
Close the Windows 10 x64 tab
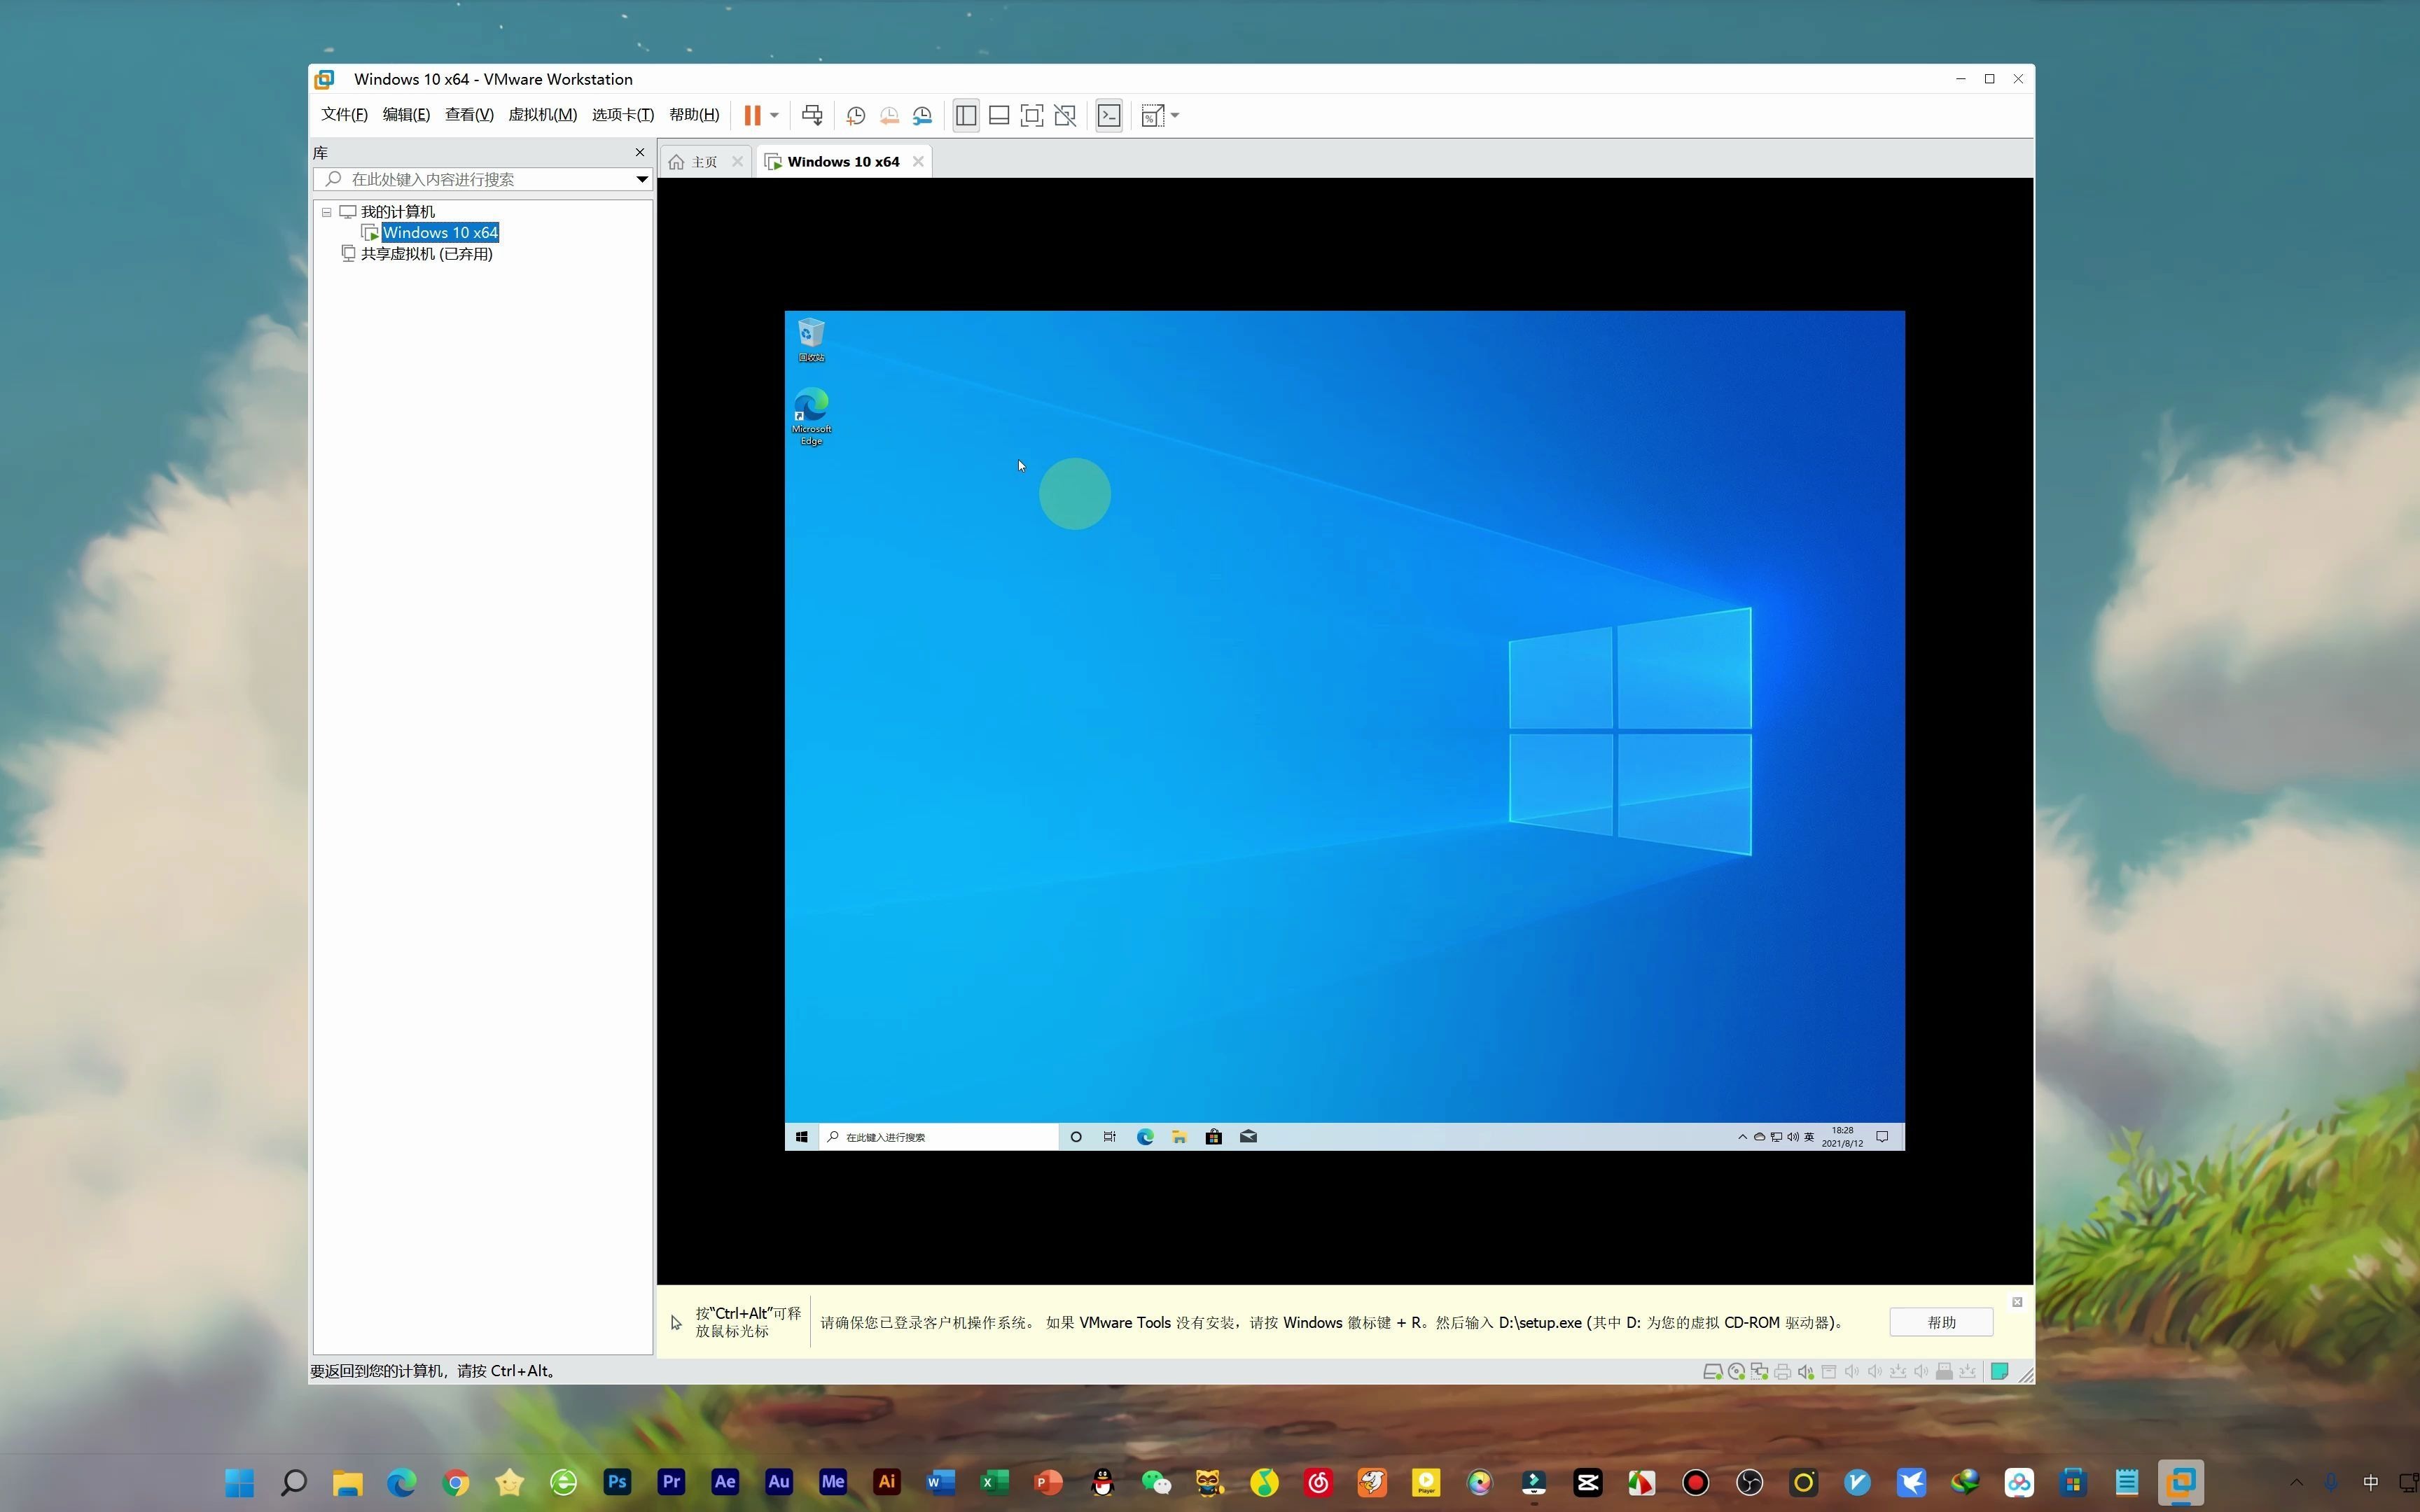918,162
